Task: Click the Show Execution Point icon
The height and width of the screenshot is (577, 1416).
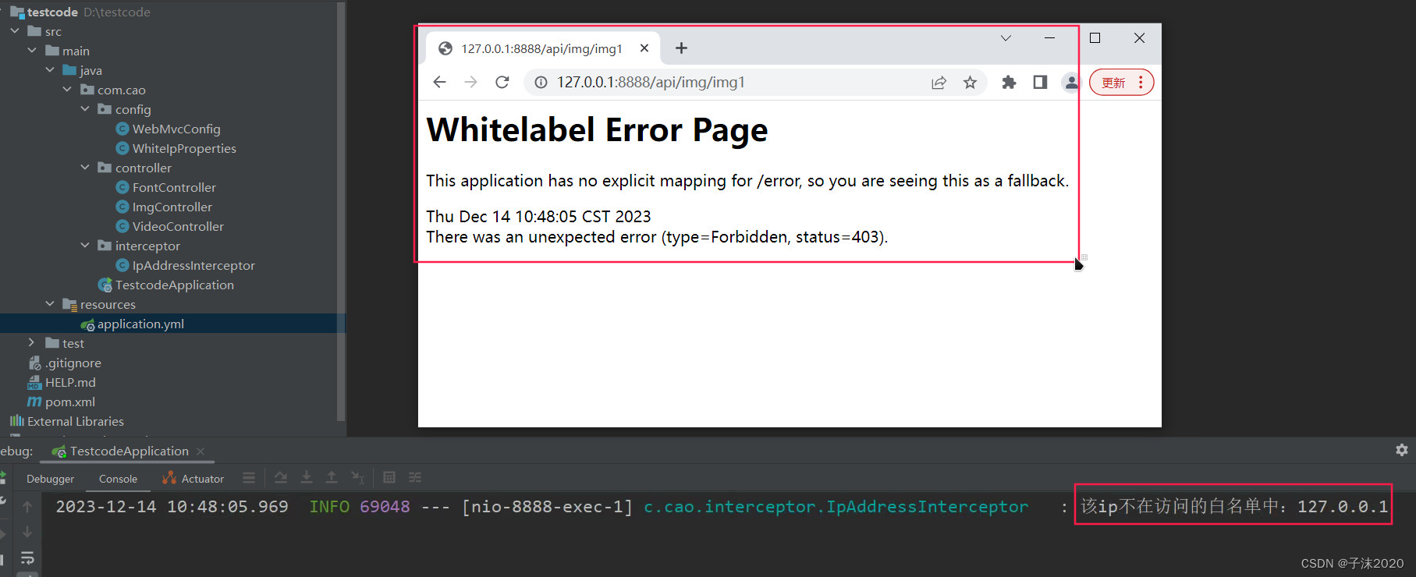Action: click(x=249, y=477)
